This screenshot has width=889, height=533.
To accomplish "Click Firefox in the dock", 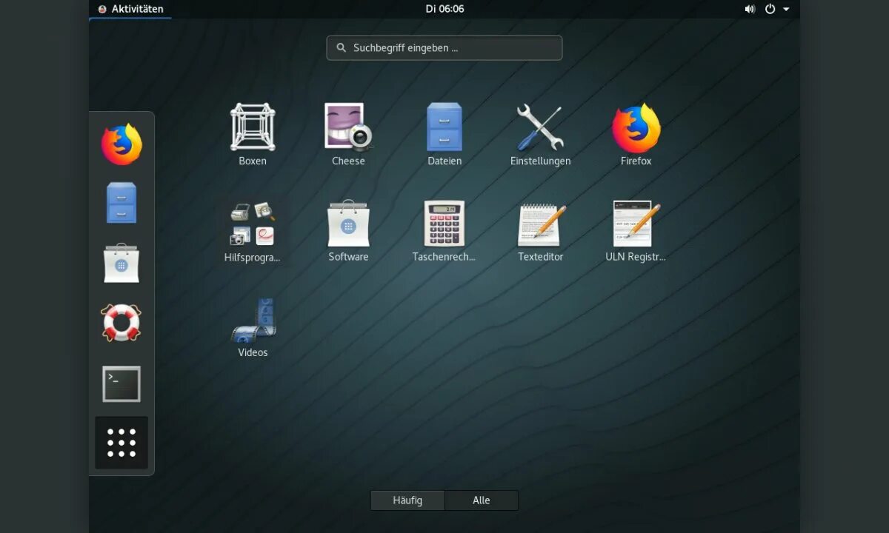I will [121, 144].
